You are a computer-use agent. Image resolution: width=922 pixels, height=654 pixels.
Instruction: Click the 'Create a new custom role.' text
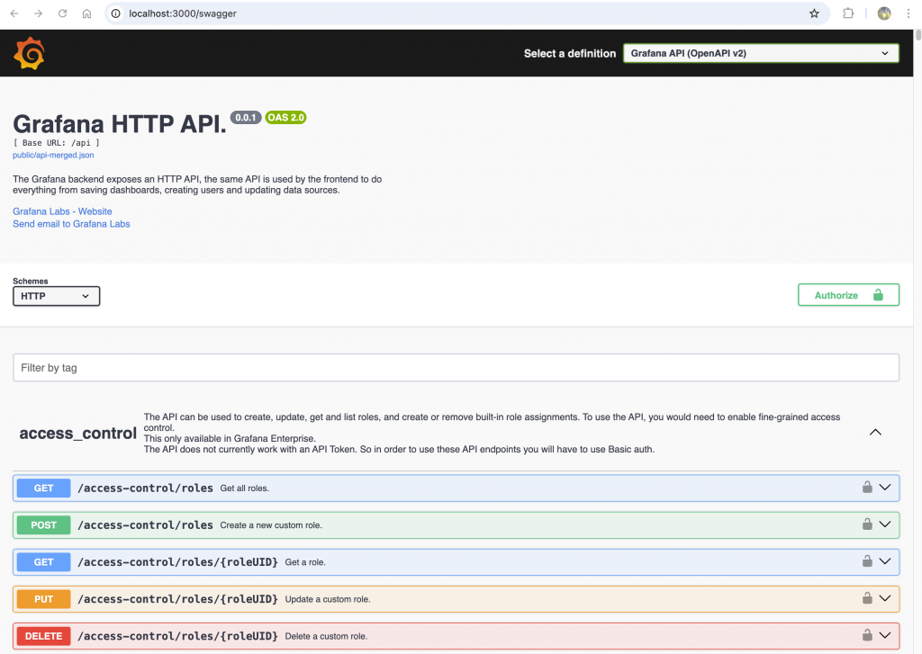271,525
